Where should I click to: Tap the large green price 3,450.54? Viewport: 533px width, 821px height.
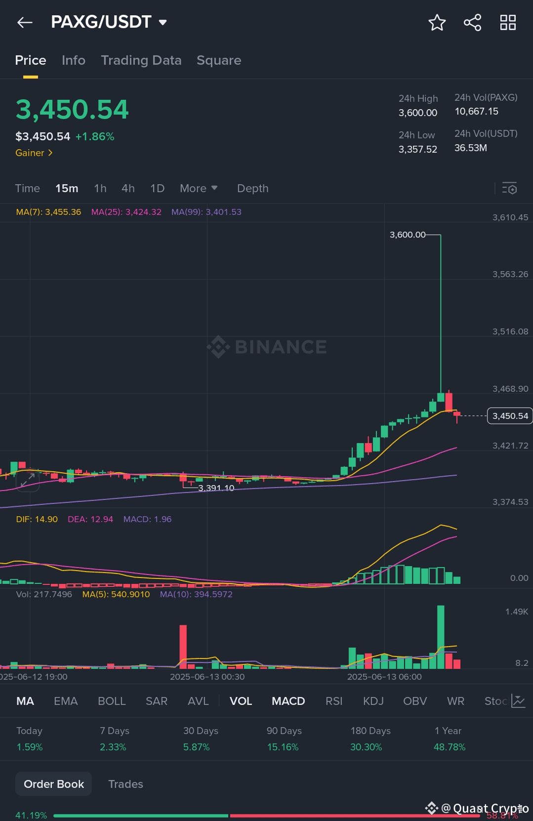click(x=72, y=109)
